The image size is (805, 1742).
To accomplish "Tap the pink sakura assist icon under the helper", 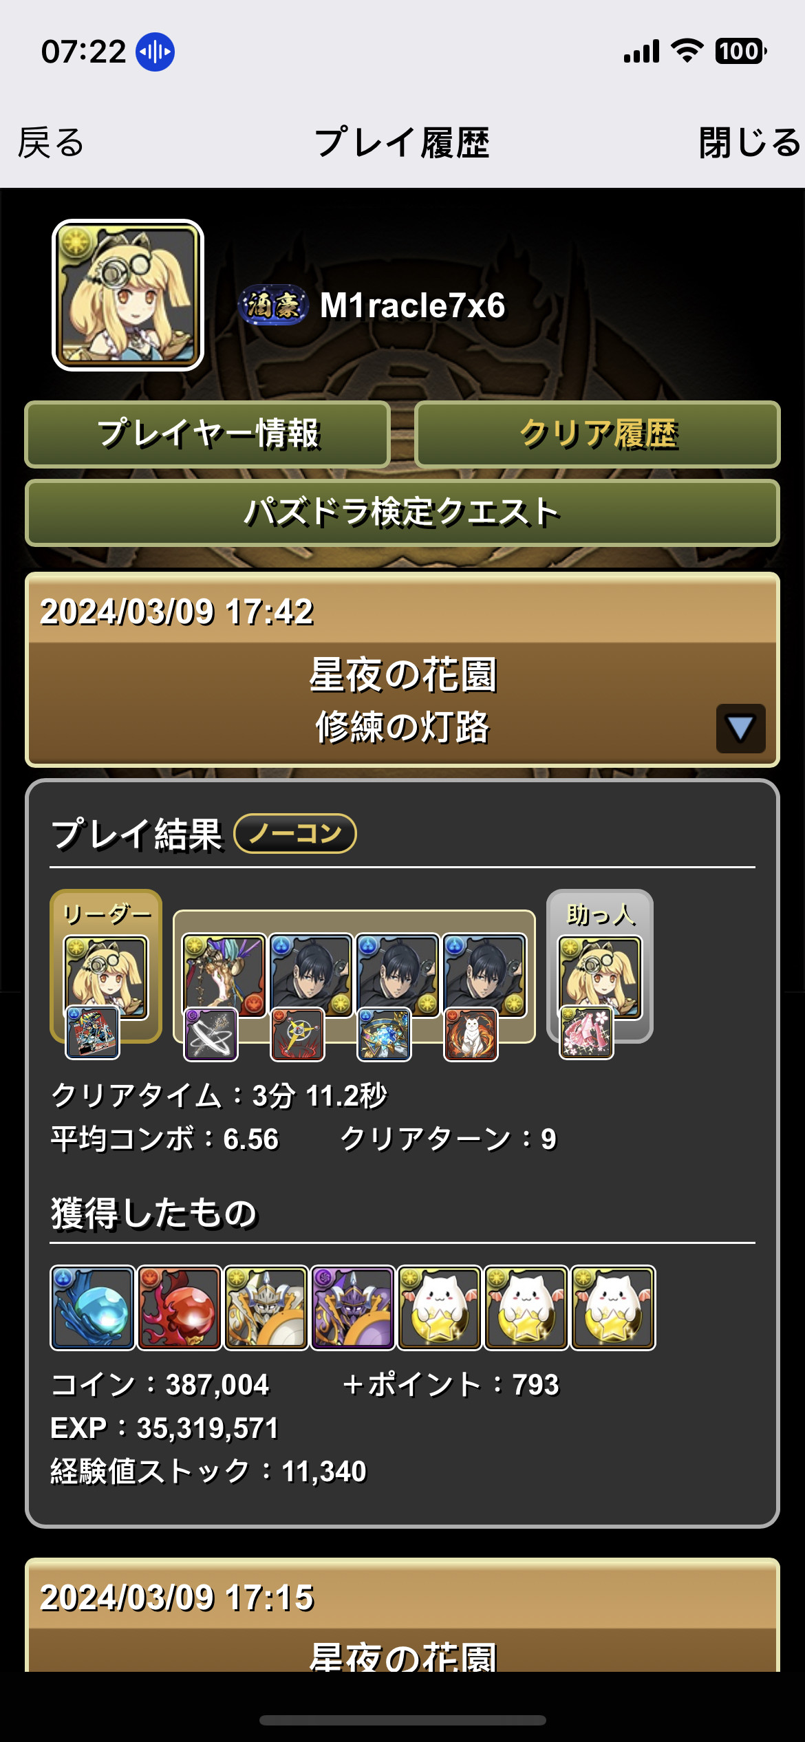I will click(x=586, y=1032).
